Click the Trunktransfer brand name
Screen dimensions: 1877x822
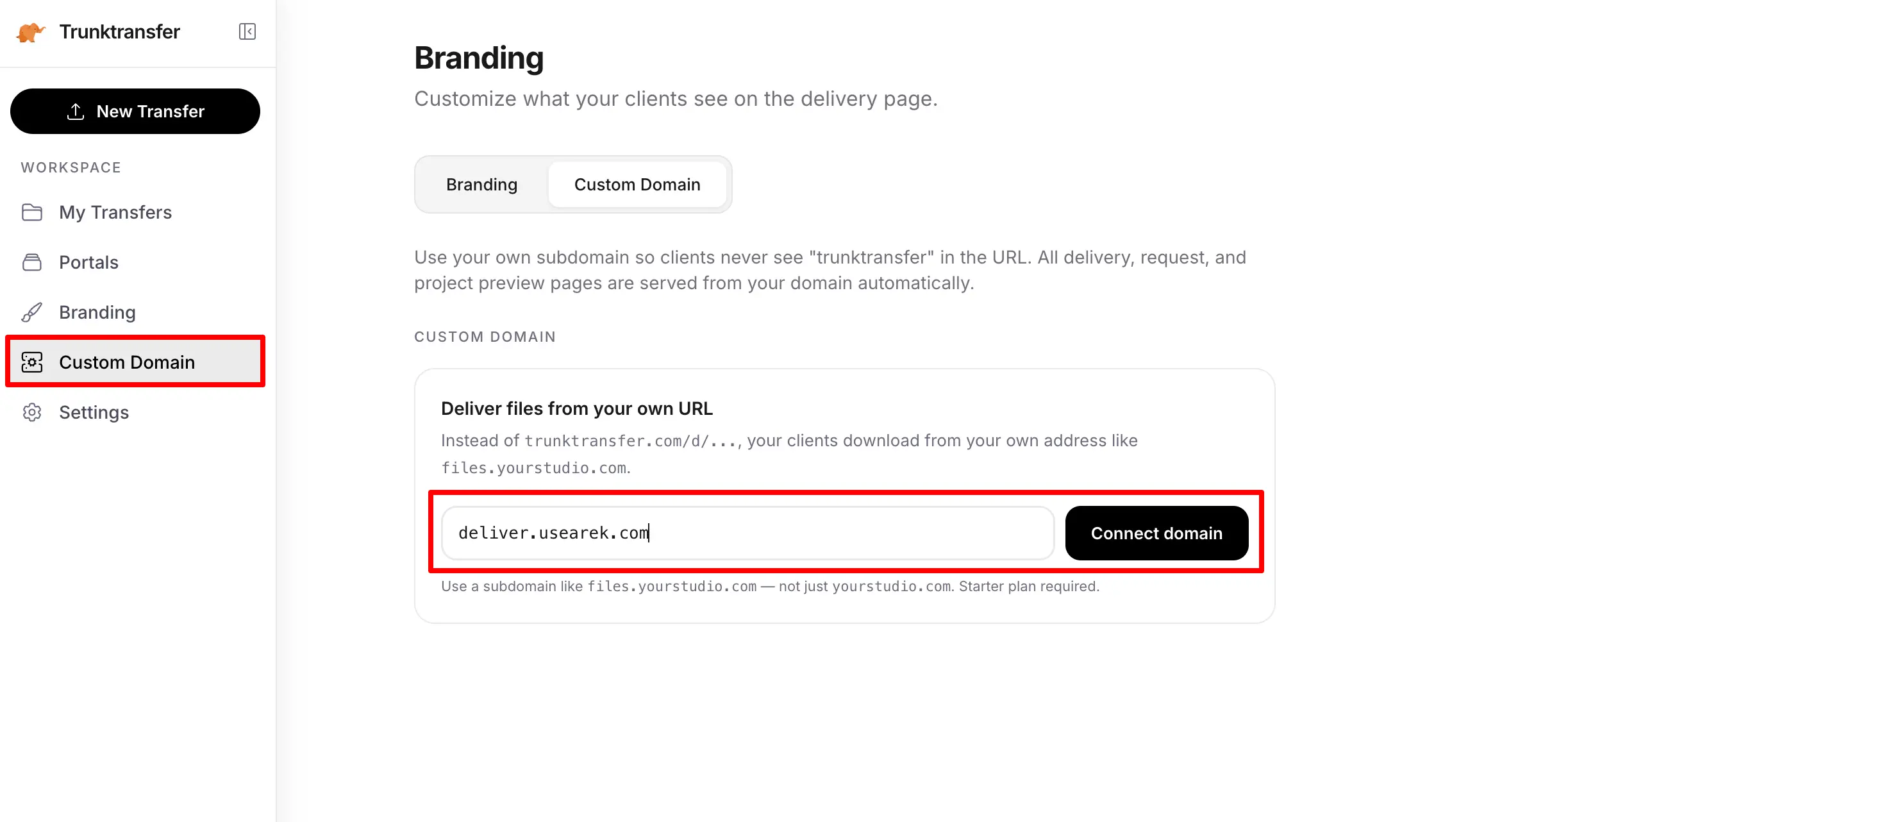pos(119,32)
